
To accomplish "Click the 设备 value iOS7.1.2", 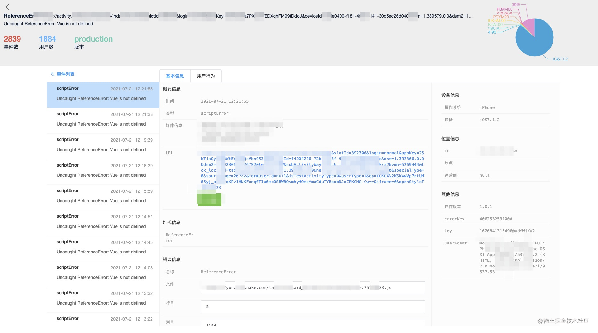I will (490, 120).
